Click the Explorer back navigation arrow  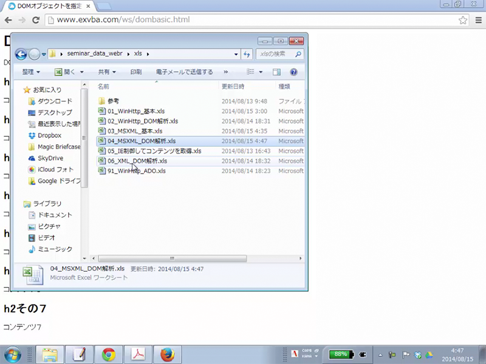(21, 54)
